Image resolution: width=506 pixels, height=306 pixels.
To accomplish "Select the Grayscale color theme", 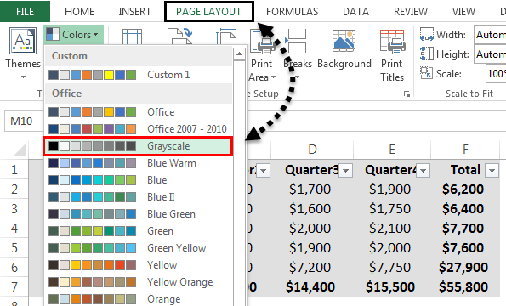I will click(x=138, y=146).
